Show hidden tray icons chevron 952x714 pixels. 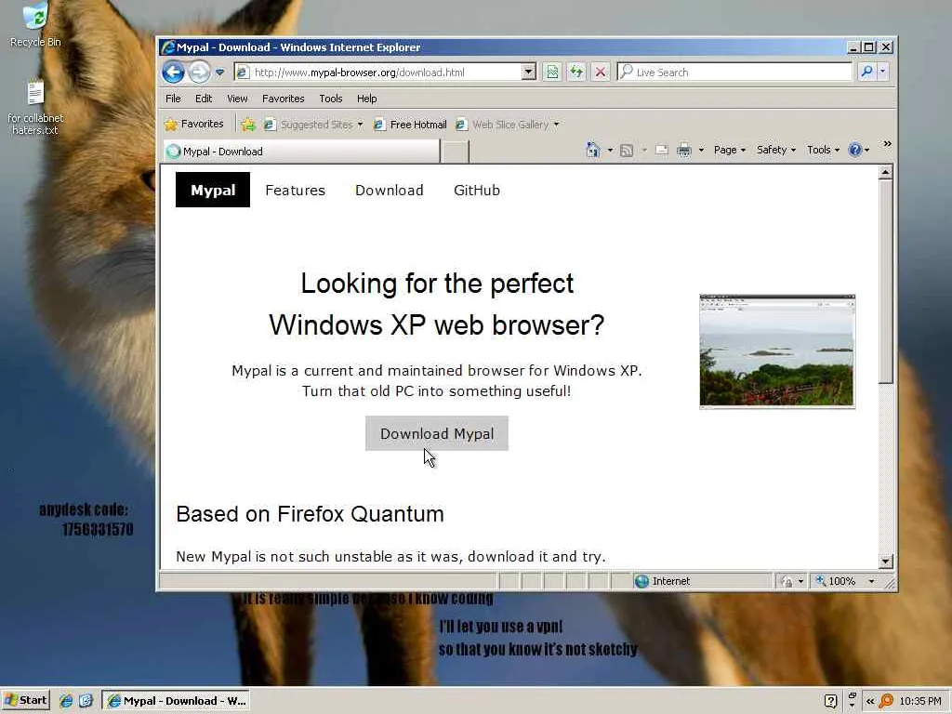pos(870,701)
